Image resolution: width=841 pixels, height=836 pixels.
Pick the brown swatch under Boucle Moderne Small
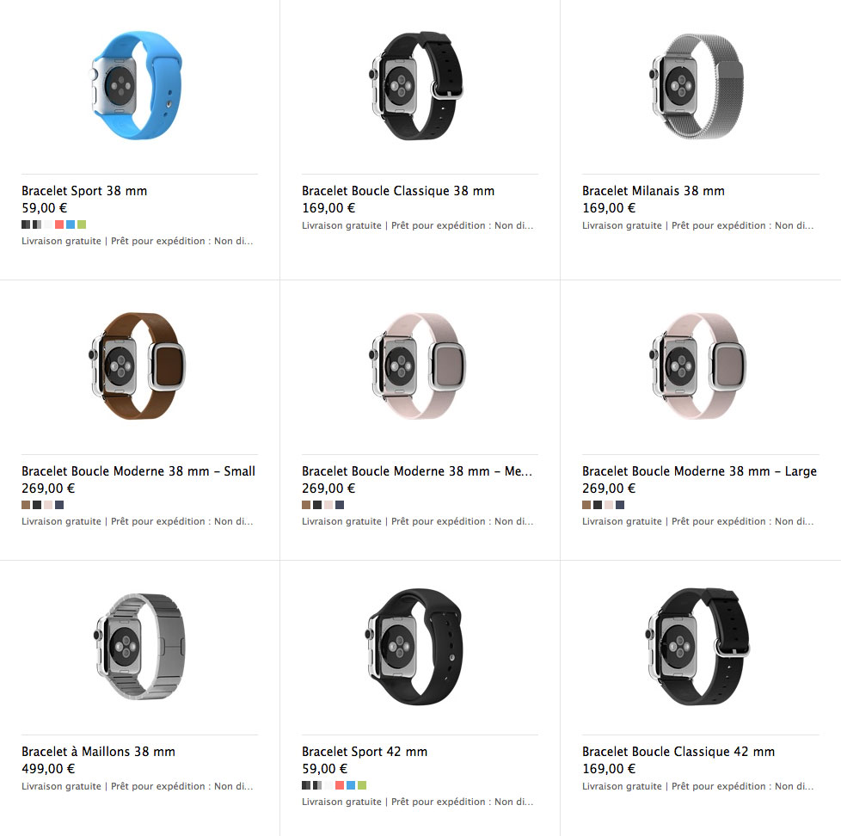(x=26, y=504)
